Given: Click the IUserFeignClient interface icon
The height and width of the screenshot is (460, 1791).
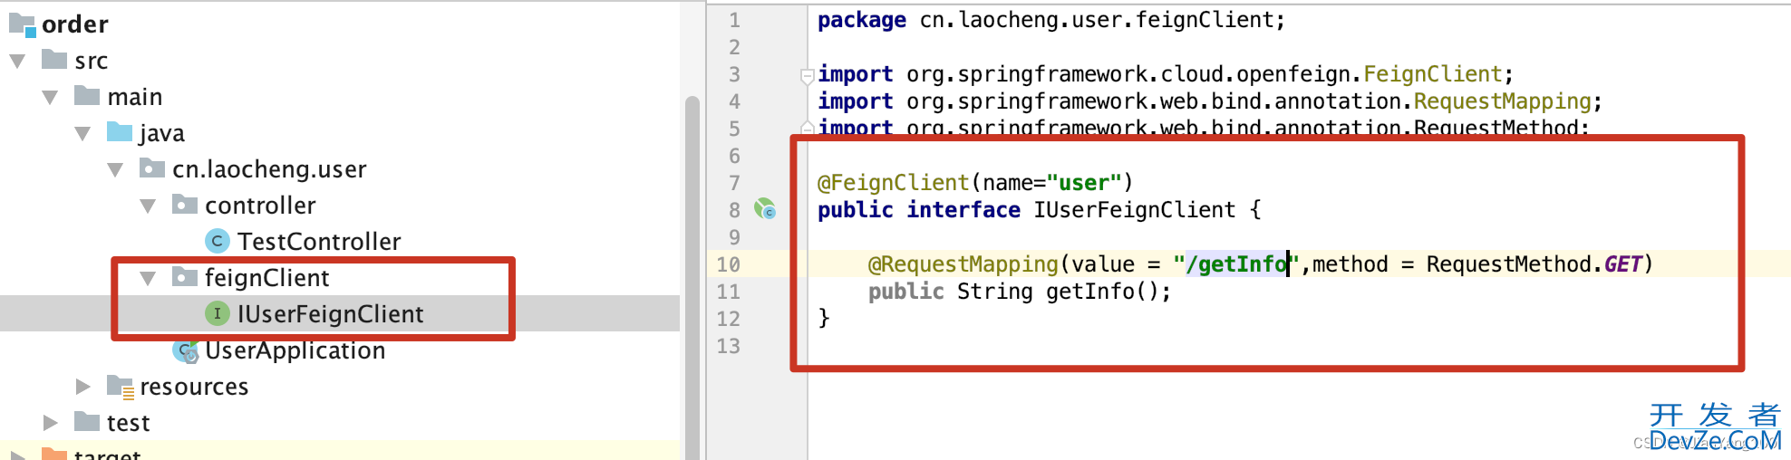Looking at the screenshot, I should click(218, 313).
